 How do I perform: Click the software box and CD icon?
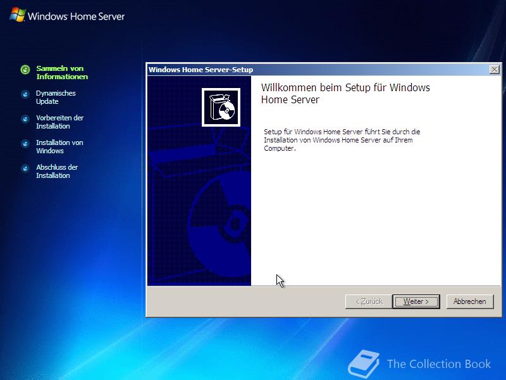(221, 107)
